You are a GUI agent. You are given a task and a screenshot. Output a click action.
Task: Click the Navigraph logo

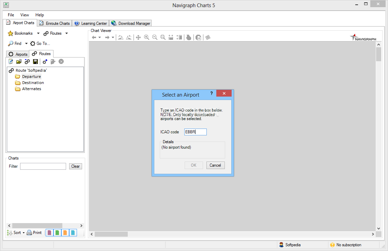(363, 37)
